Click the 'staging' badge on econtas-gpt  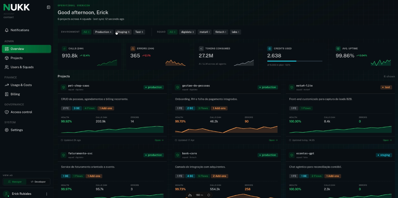pyautogui.click(x=384, y=155)
